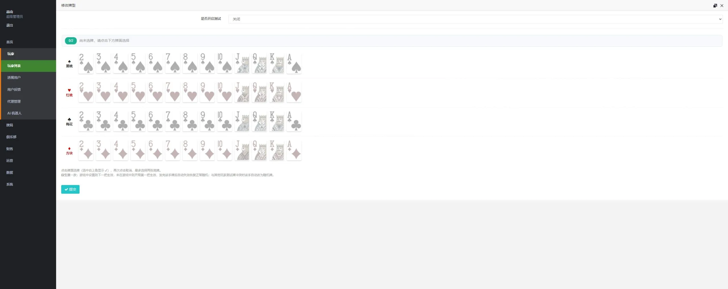Choose the 10 of hearts card
The image size is (728, 289).
224,92
